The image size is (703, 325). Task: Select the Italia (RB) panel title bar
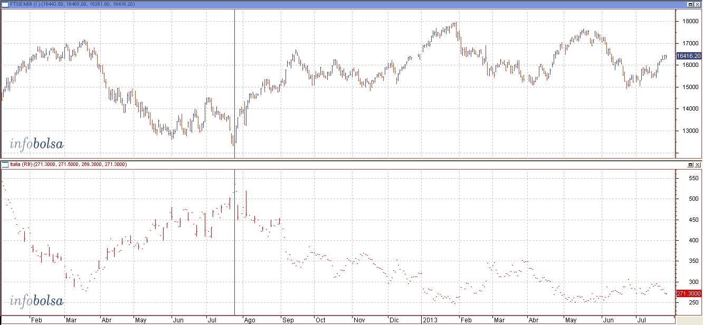pyautogui.click(x=351, y=164)
